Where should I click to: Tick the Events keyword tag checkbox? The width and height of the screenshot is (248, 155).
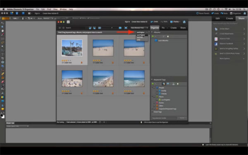coord(154,103)
